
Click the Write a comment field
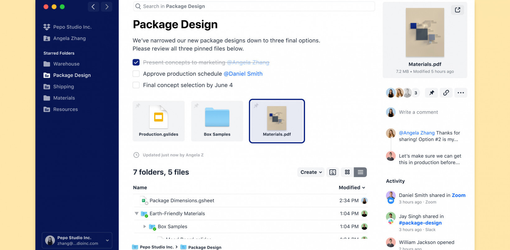coord(418,112)
